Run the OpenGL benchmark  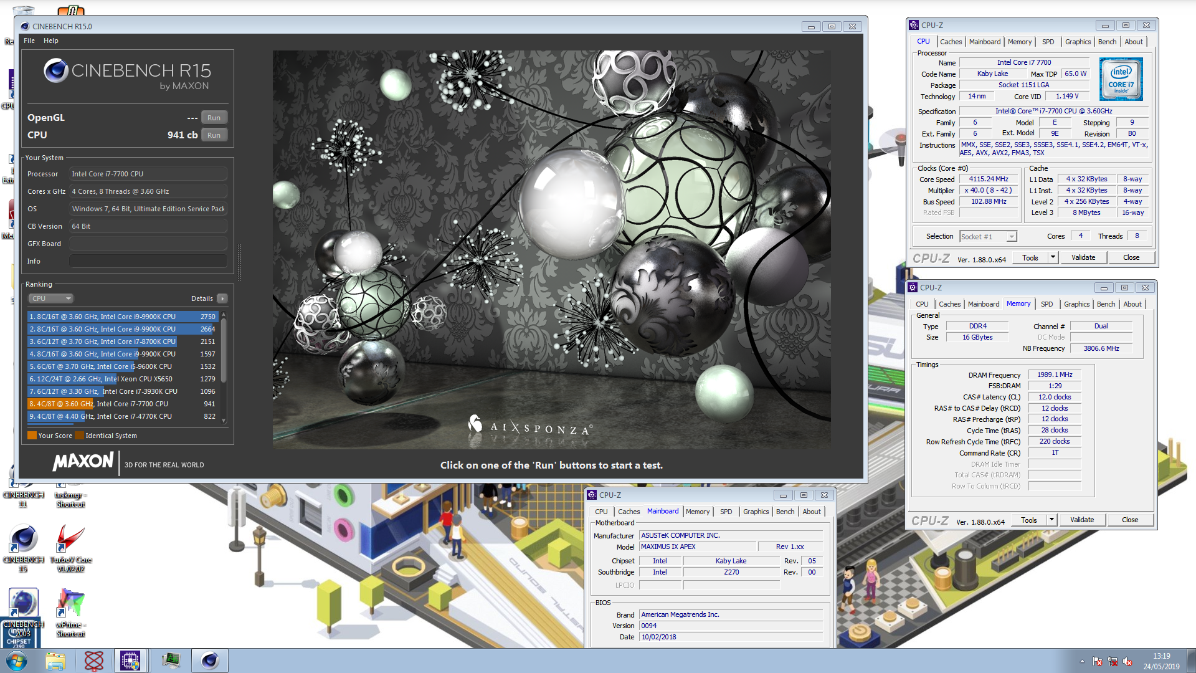coord(214,118)
